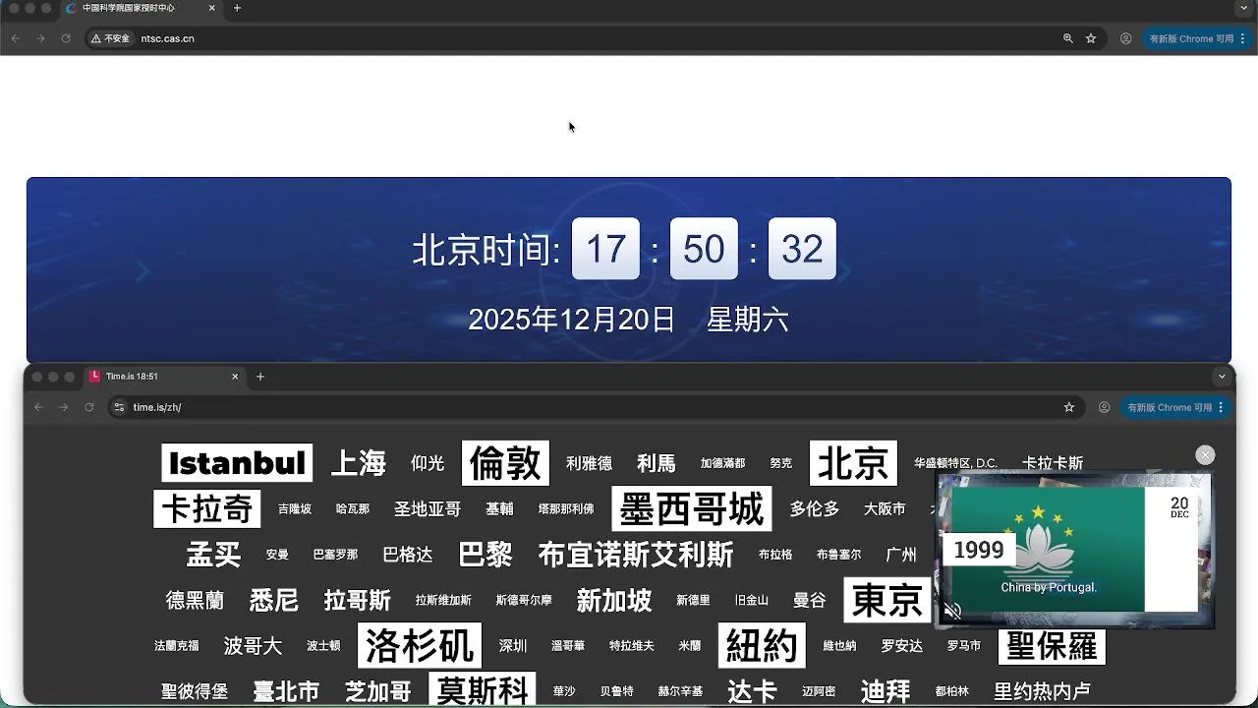Click 有新版 Chrome 可用 button in top window
The width and height of the screenshot is (1258, 708).
pyautogui.click(x=1191, y=38)
